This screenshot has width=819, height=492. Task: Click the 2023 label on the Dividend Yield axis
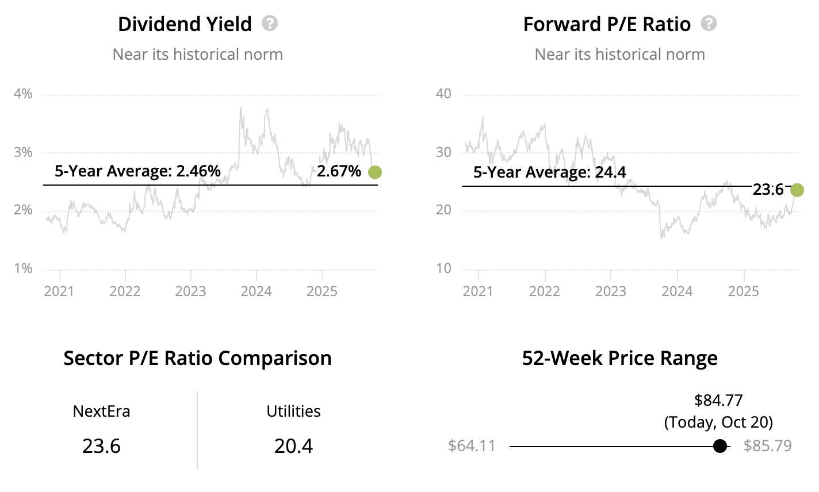click(x=190, y=291)
